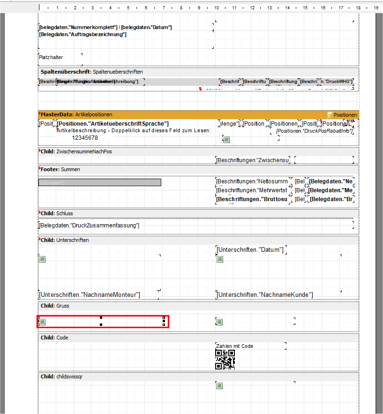Select the MasterData Artikelpositionen band header
Viewport: 383px width, 414px height.
(198, 114)
